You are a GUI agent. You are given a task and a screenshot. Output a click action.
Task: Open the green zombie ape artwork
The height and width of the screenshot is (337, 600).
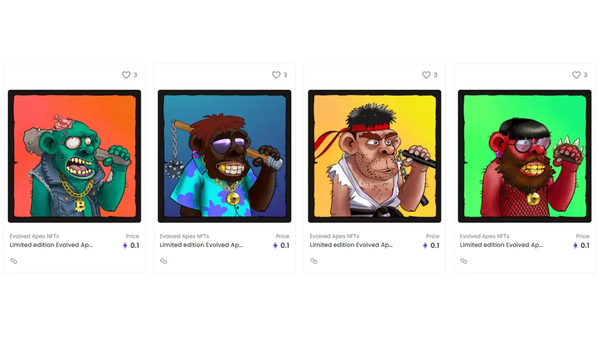75,156
